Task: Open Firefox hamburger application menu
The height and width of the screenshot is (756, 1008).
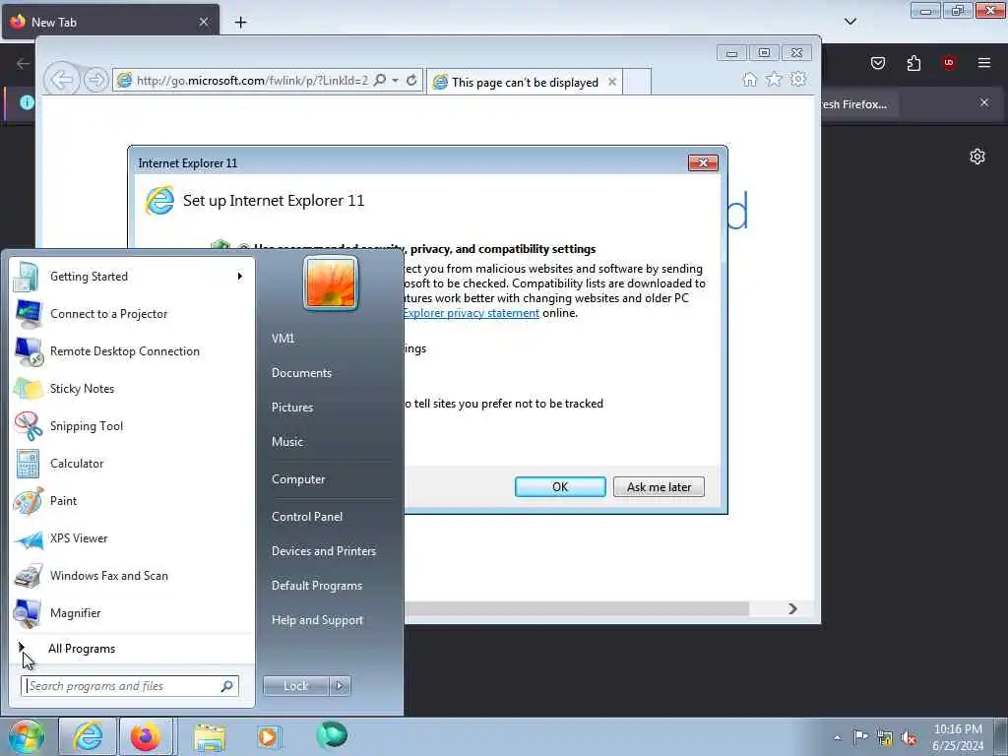Action: (984, 62)
